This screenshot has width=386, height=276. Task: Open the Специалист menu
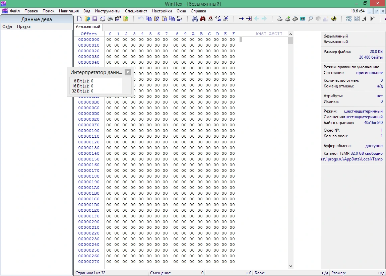pyautogui.click(x=136, y=11)
